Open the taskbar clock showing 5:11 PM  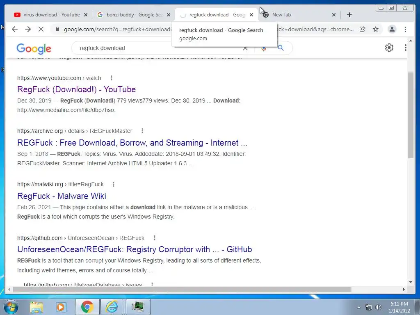[399, 307]
